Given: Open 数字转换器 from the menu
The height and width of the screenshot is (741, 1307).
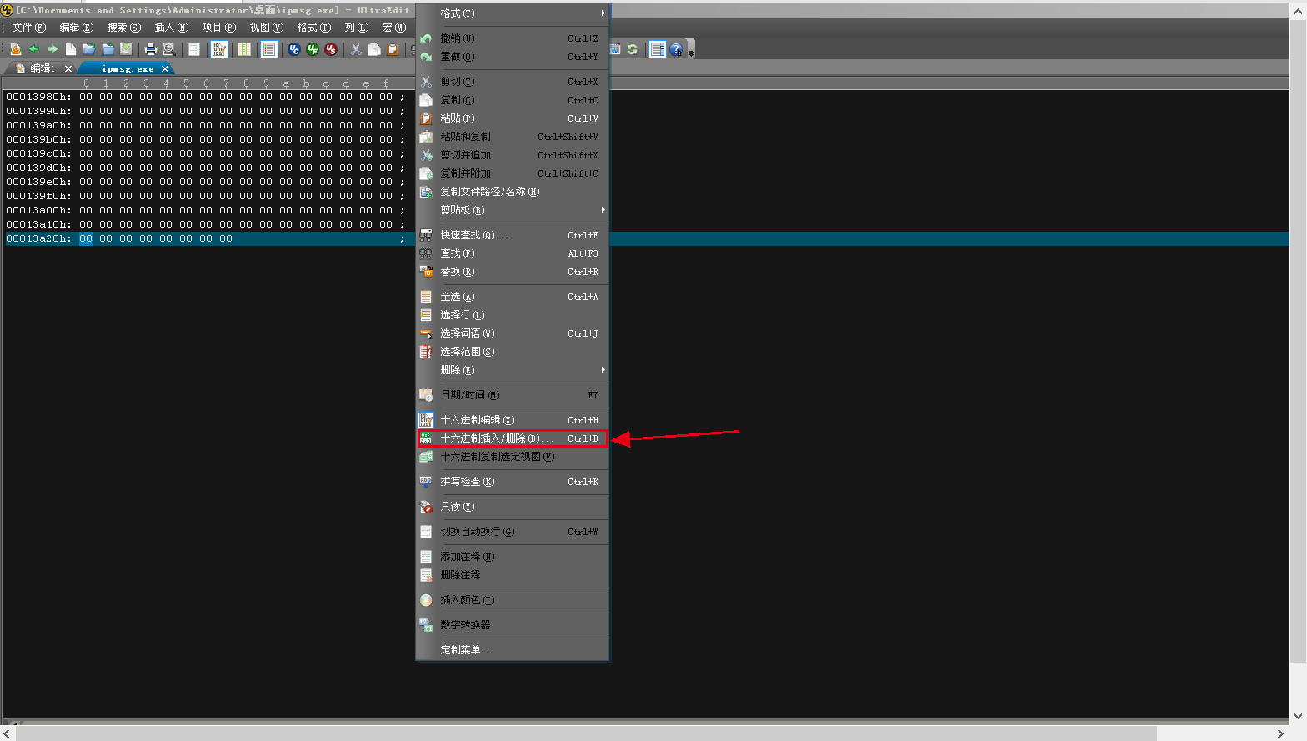Looking at the screenshot, I should 513,625.
